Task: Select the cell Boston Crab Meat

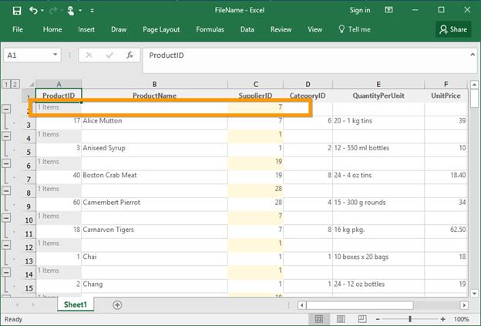Action: pos(155,176)
